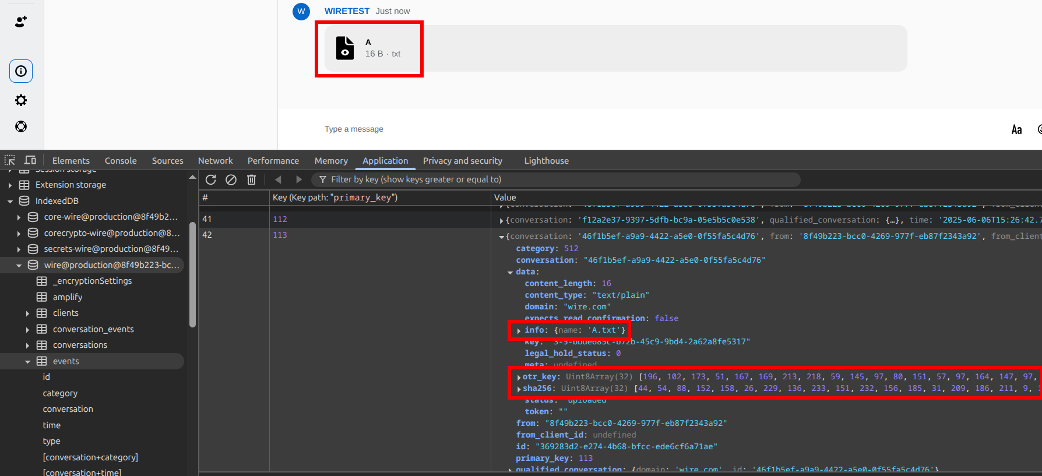Image resolution: width=1042 pixels, height=476 pixels.
Task: Show next page with right arrow
Action: click(x=299, y=179)
